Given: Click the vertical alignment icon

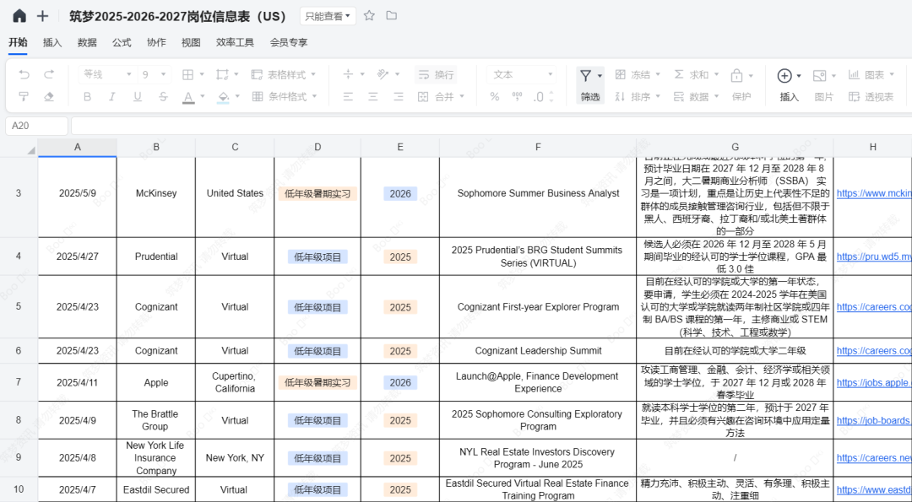Looking at the screenshot, I should (348, 74).
